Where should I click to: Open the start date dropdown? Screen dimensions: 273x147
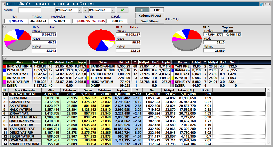pyautogui.click(x=80, y=10)
